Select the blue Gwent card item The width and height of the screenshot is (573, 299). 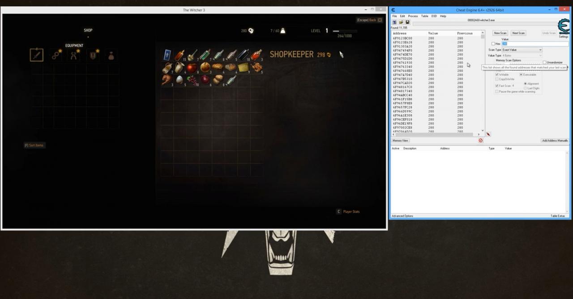(x=167, y=55)
